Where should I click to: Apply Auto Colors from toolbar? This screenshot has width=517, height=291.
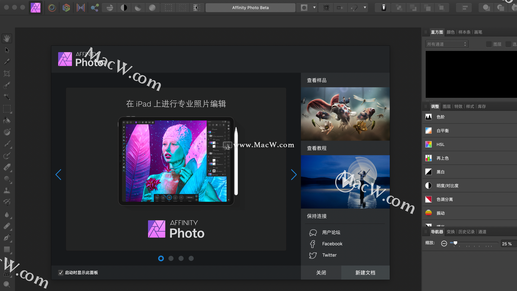(x=138, y=8)
